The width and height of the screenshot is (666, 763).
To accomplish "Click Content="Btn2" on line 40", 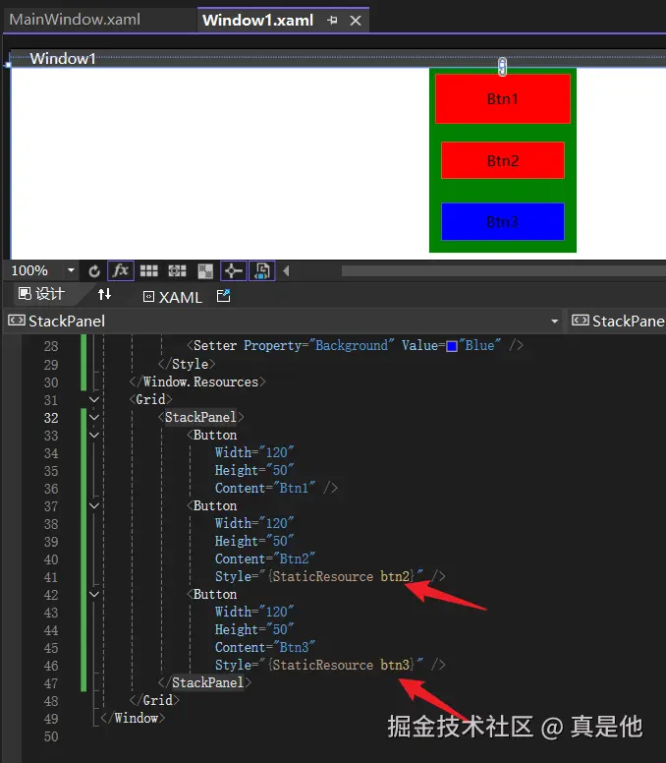I will [265, 558].
